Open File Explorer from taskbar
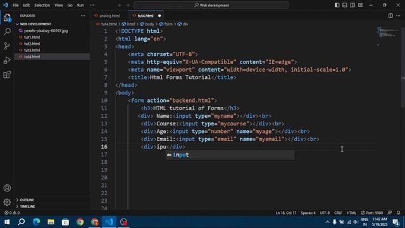 51,222
